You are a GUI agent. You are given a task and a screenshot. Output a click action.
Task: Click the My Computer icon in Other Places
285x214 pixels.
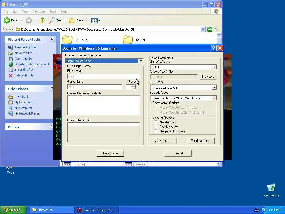(11, 108)
